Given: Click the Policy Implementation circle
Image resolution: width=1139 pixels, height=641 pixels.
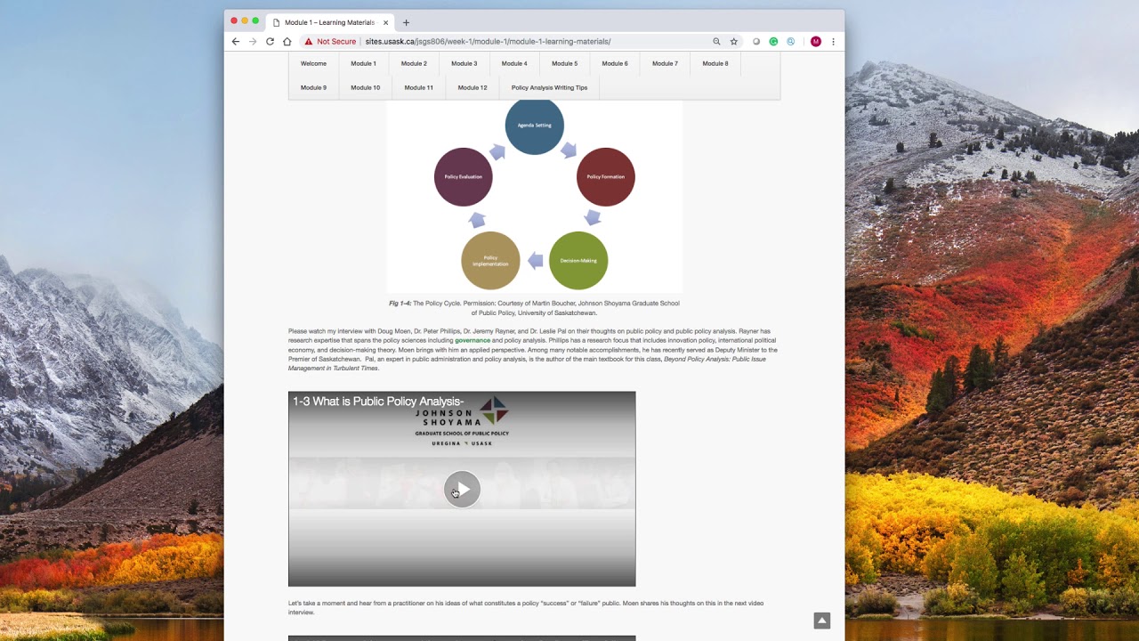Looking at the screenshot, I should 490,260.
